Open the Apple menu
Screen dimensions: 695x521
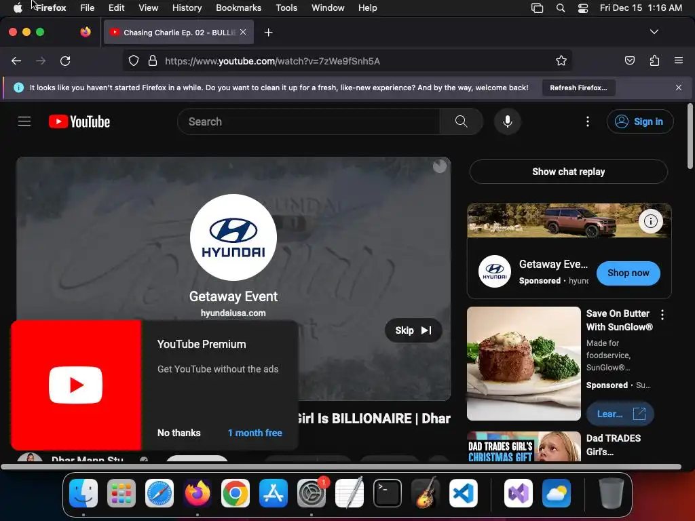pyautogui.click(x=17, y=7)
